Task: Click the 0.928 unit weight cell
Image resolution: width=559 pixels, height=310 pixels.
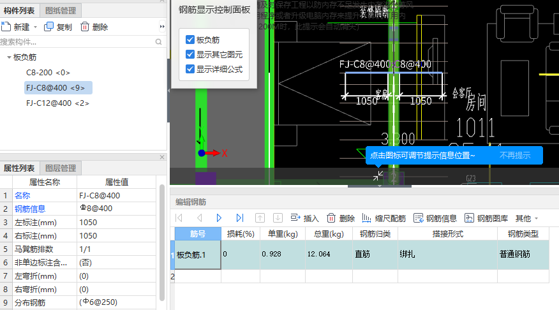Action: point(283,255)
